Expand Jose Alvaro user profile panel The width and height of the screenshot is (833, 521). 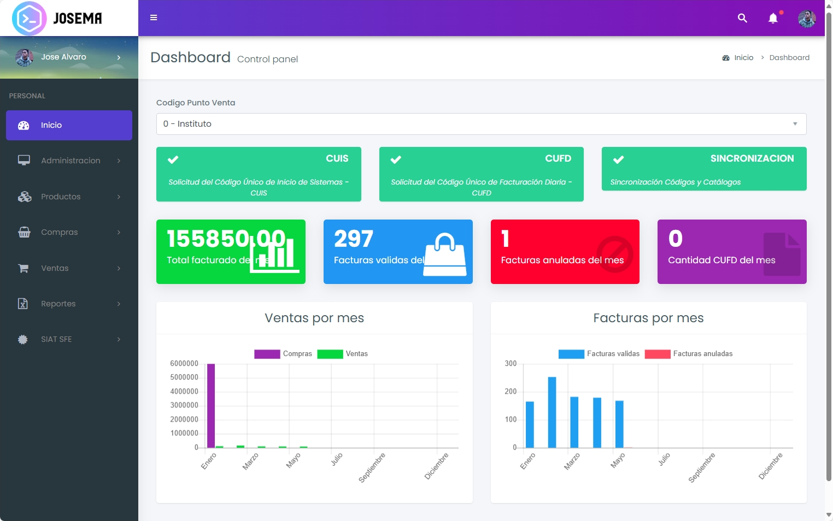coord(69,57)
